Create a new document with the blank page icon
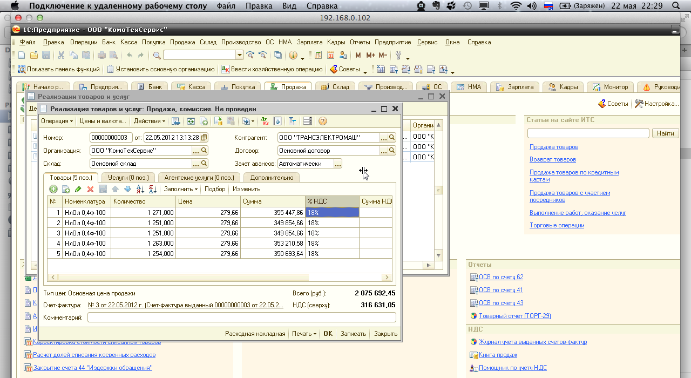The height and width of the screenshot is (378, 691). pos(22,55)
